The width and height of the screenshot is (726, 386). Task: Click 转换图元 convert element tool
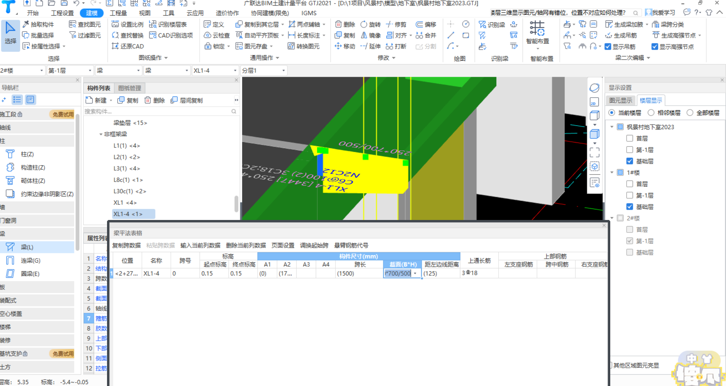pyautogui.click(x=304, y=46)
